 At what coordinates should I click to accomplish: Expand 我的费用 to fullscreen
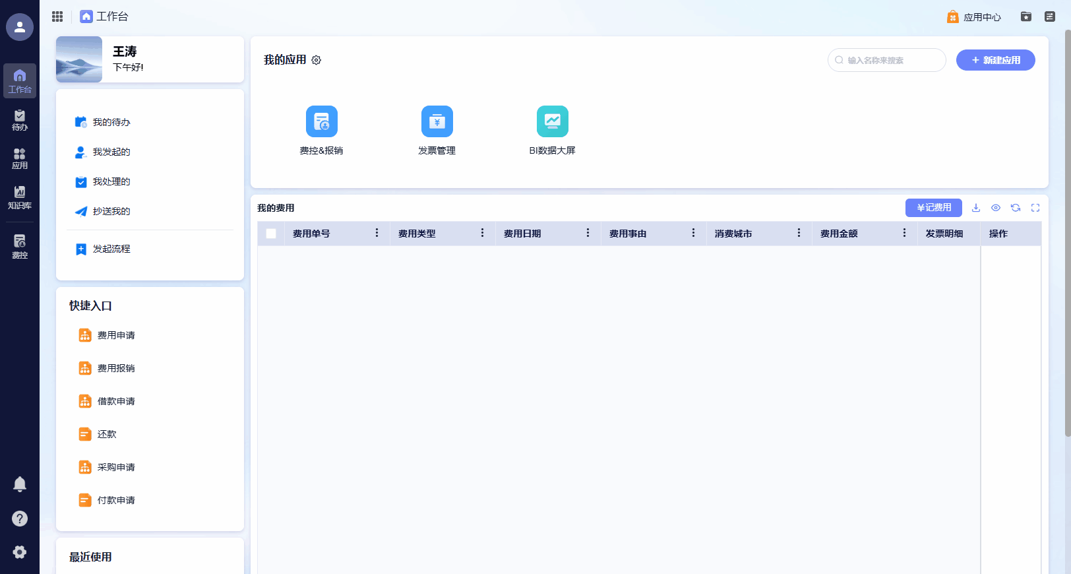(1035, 208)
